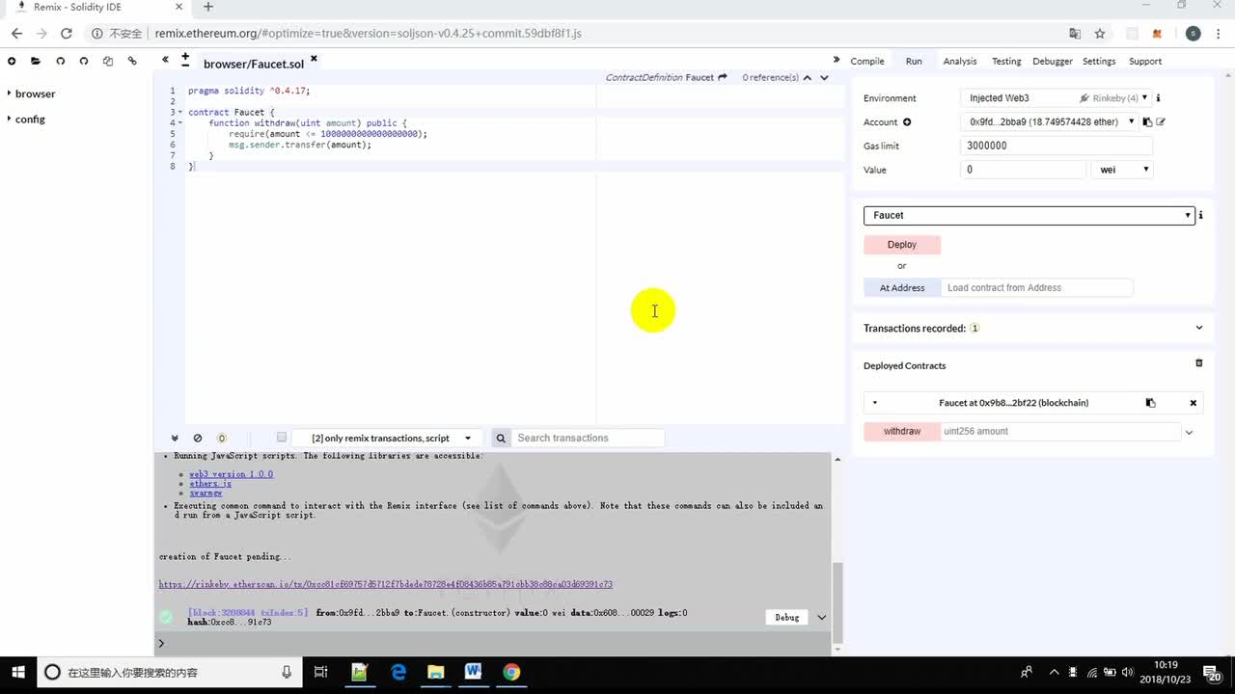Expand the transaction log details chevron
This screenshot has height=694, width=1235.
coord(822,617)
